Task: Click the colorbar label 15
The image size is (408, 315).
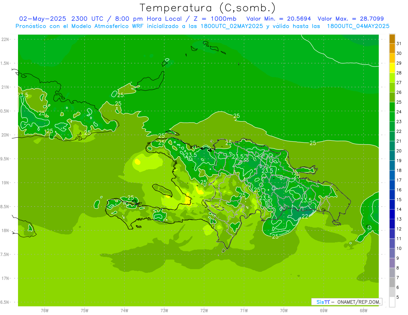Action: (399, 199)
